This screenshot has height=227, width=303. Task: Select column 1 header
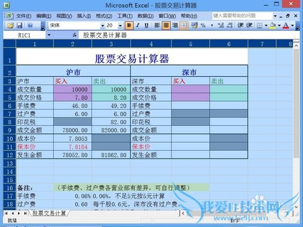(x=35, y=44)
